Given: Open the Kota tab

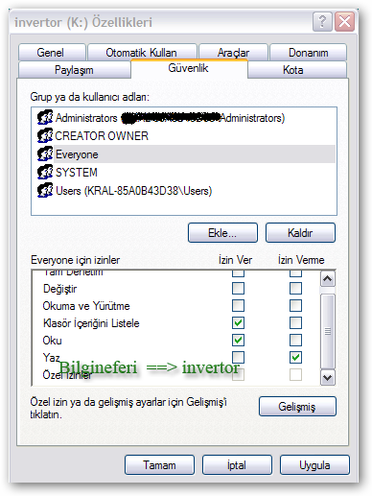Looking at the screenshot, I should 297,70.
